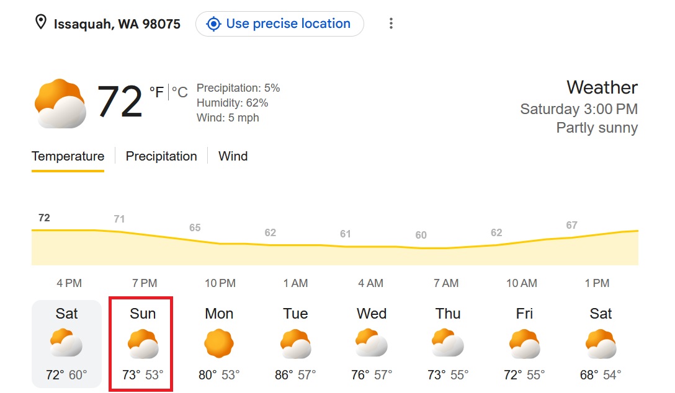Select Monday's sunny forecast icon
Viewport: 675px width, 393px height.
click(x=219, y=343)
